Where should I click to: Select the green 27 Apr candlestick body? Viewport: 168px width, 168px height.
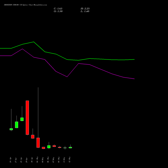(x=16, y=125)
